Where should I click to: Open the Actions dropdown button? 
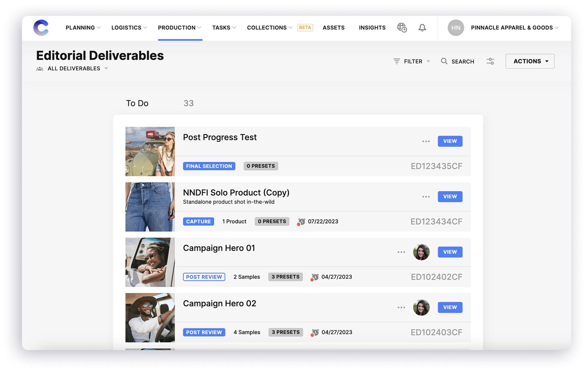coord(530,61)
